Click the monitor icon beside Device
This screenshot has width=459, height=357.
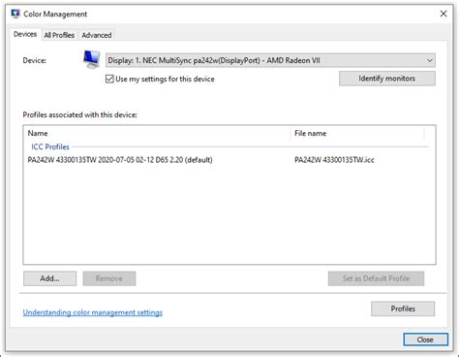(x=92, y=59)
